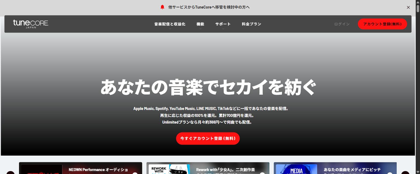Open the 機能 menu
Viewport: 420px width, 174px height.
click(200, 24)
